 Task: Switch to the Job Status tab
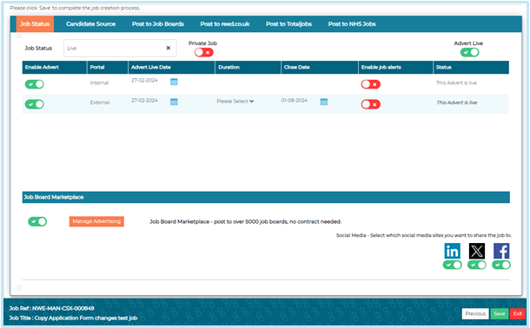(35, 24)
